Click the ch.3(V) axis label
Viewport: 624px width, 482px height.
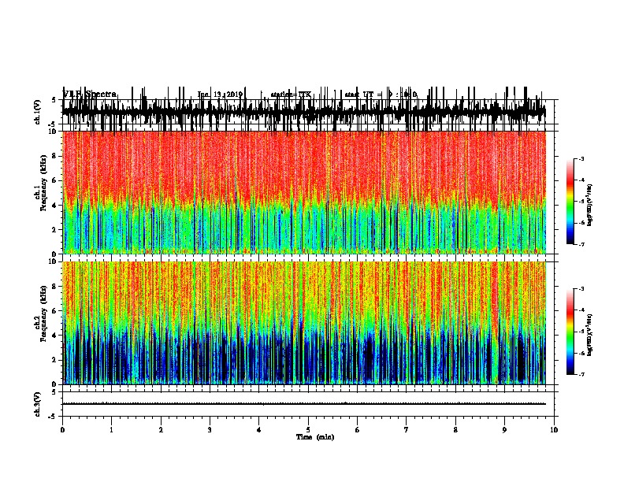pyautogui.click(x=38, y=404)
